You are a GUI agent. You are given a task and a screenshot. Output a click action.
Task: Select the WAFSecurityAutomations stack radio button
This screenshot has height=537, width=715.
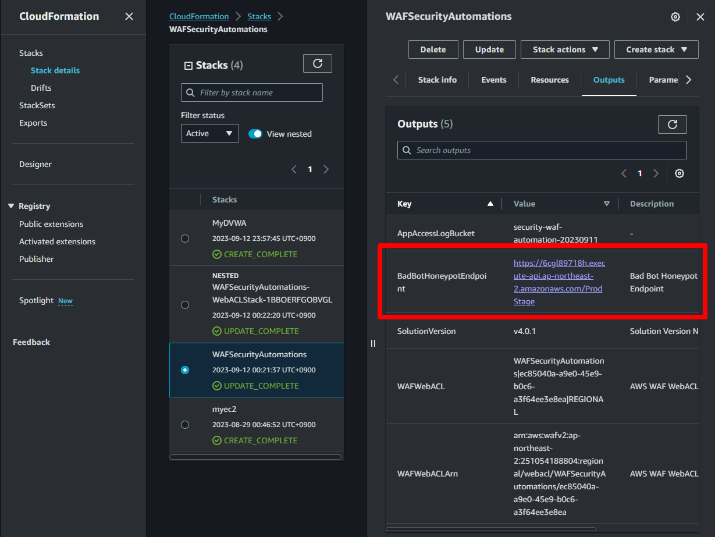[x=185, y=370]
